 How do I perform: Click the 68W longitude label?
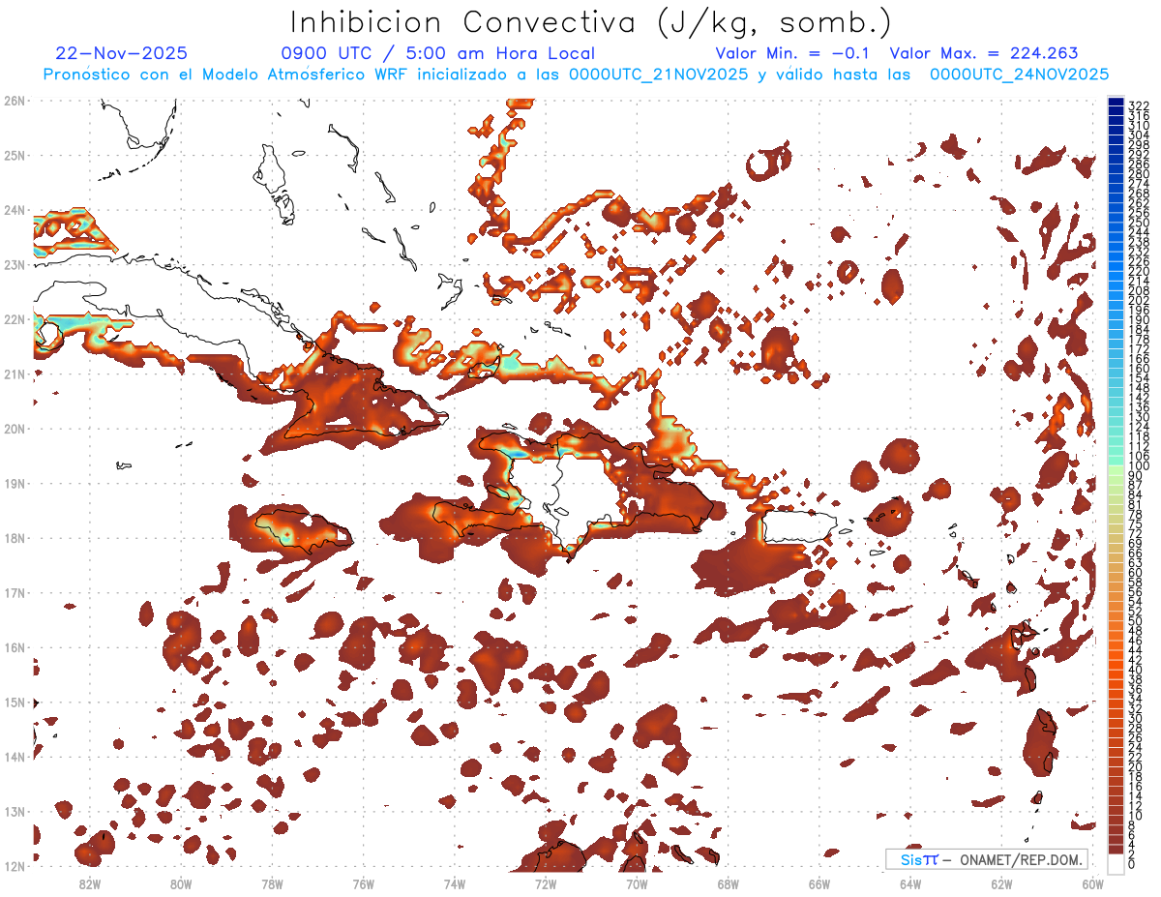click(729, 882)
